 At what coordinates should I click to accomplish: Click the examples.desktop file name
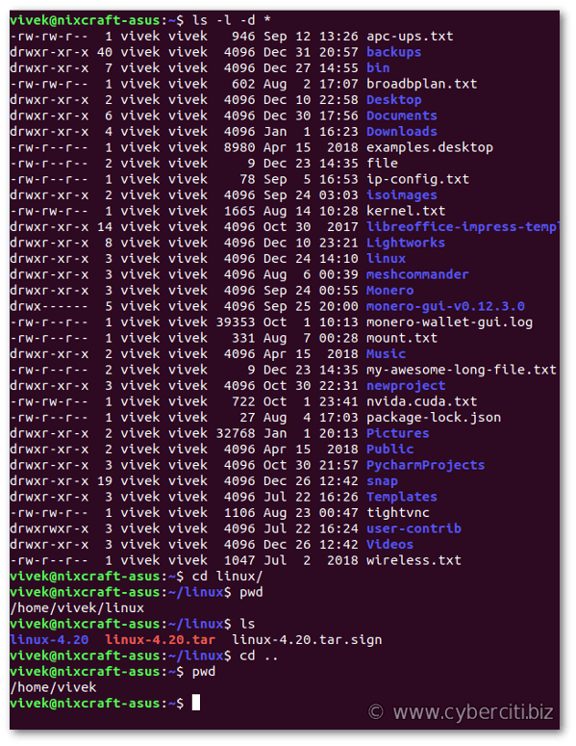pos(430,147)
